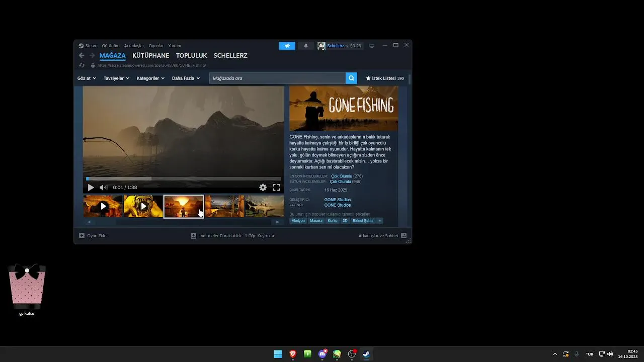Expand the Tavsiyeler dropdown
This screenshot has width=644, height=362.
(116, 78)
